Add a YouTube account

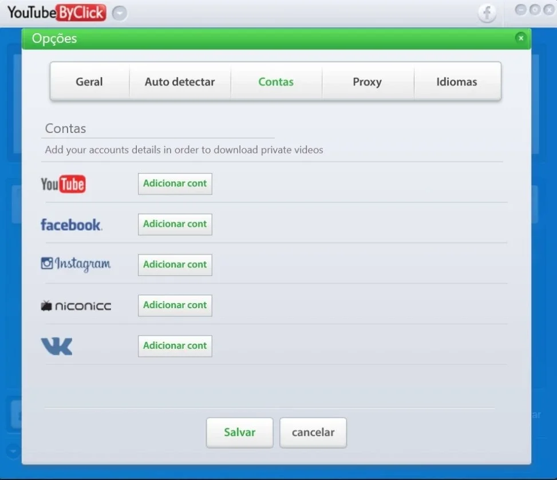175,184
